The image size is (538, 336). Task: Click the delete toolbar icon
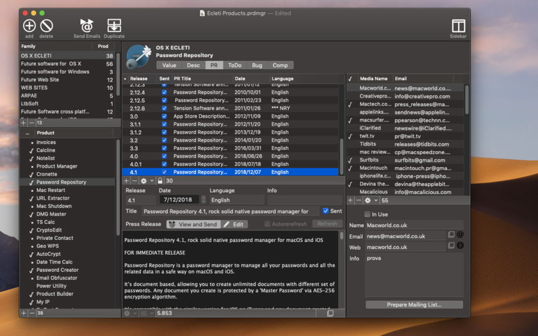pos(47,26)
